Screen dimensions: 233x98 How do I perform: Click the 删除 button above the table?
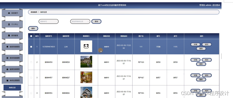[x=33, y=28]
